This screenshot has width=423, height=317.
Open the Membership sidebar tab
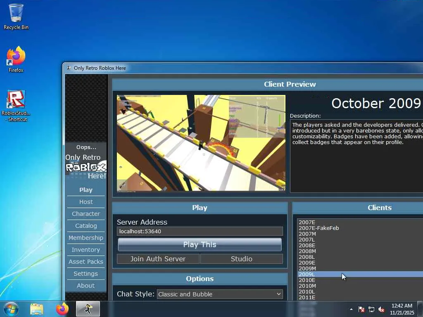click(x=86, y=238)
